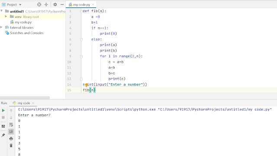Pin the Run tab
This screenshot has width=277, height=156.
point(3,135)
